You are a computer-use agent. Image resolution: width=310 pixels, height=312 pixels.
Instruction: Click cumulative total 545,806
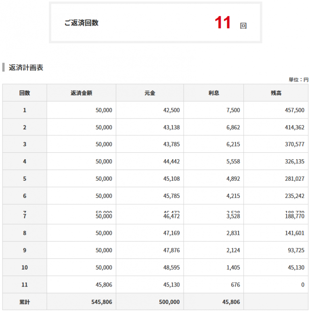point(102,302)
